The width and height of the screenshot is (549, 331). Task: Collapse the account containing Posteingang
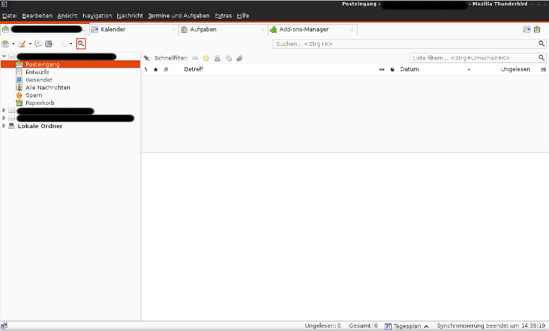(4, 56)
